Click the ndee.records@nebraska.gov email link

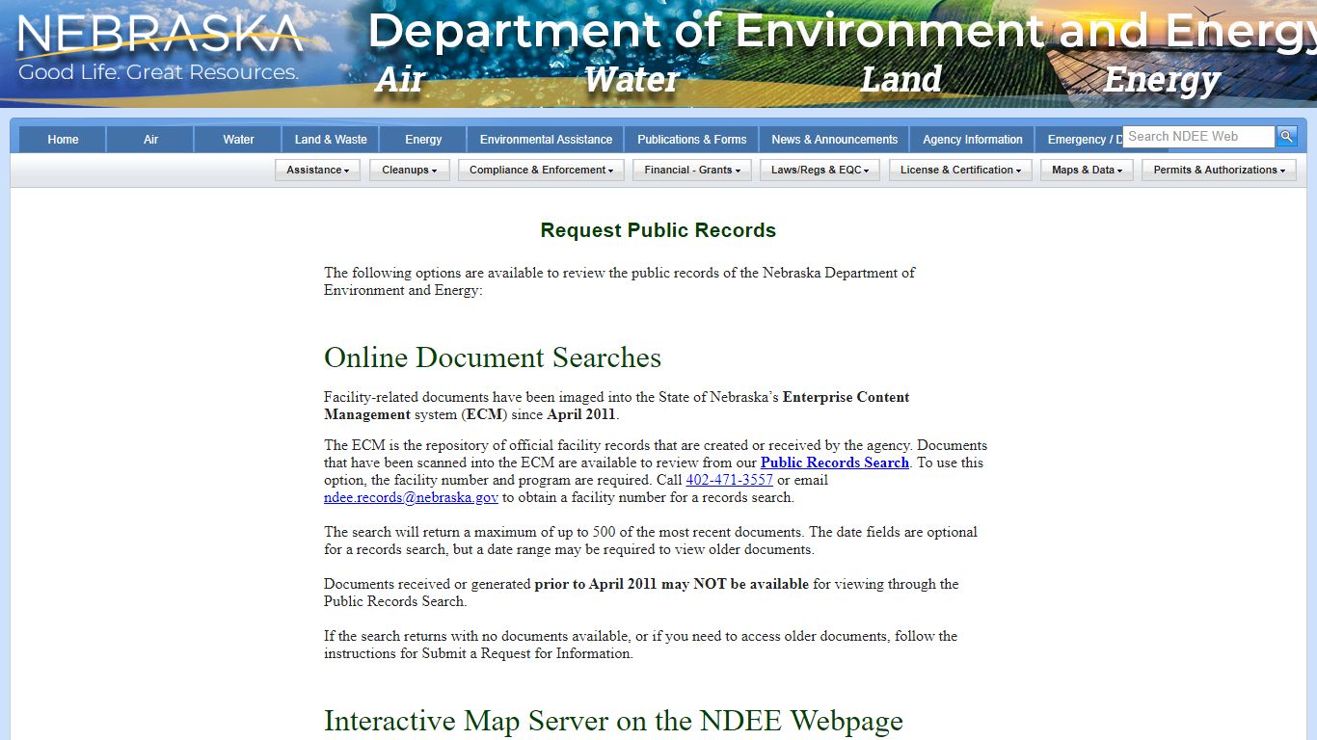click(x=411, y=497)
